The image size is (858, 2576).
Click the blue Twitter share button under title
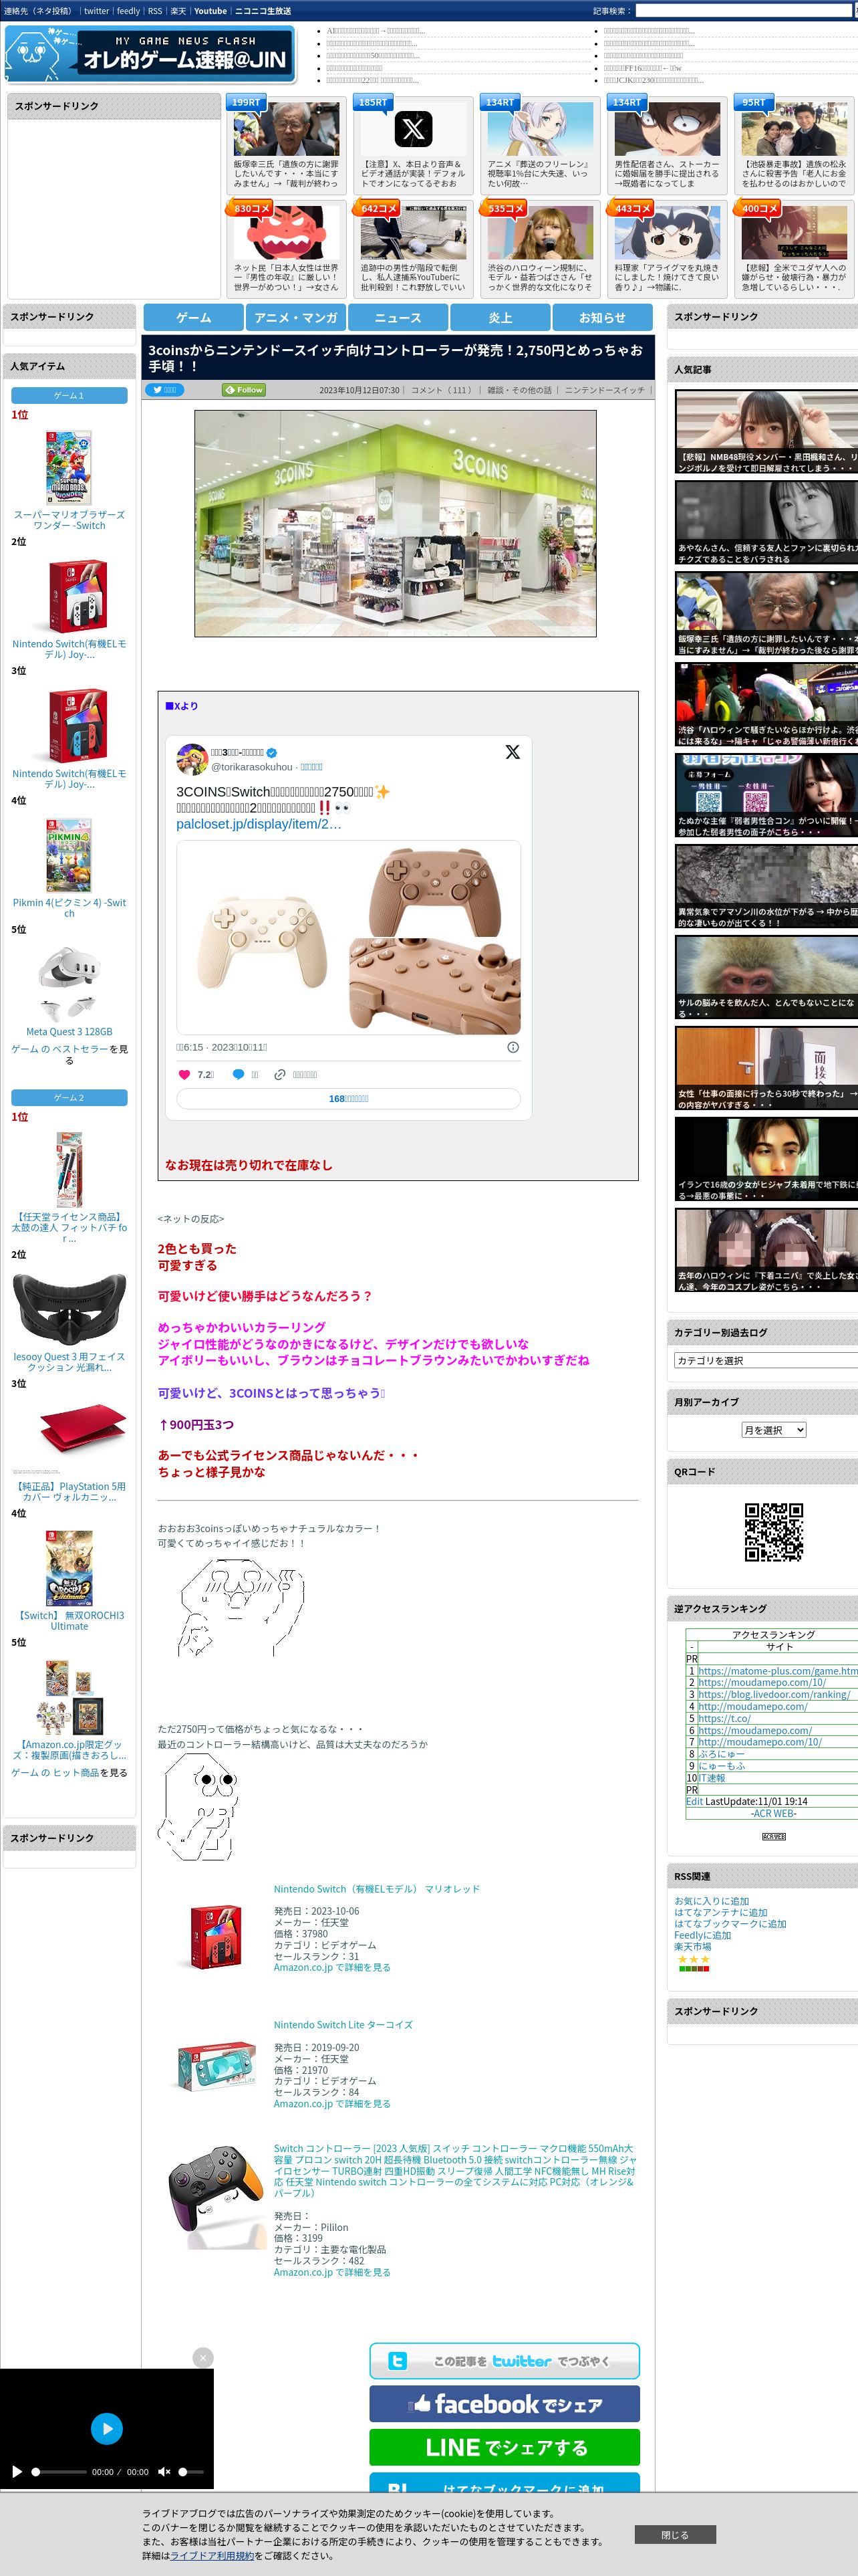[166, 390]
